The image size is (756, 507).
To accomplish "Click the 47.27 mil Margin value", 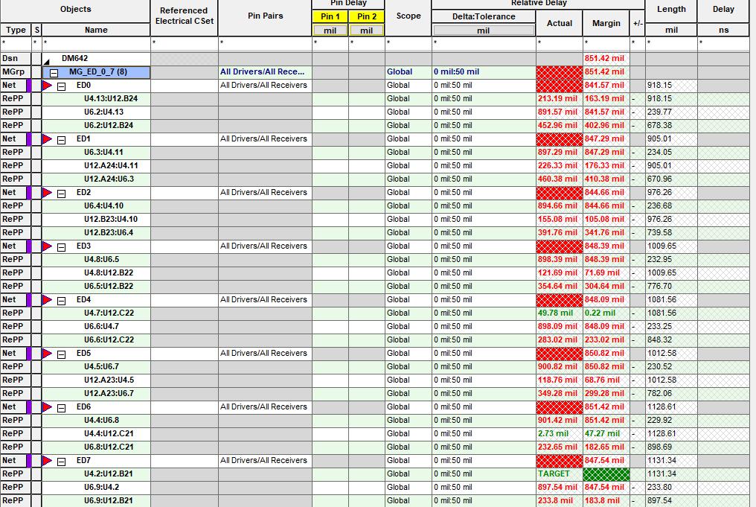I will [x=602, y=434].
